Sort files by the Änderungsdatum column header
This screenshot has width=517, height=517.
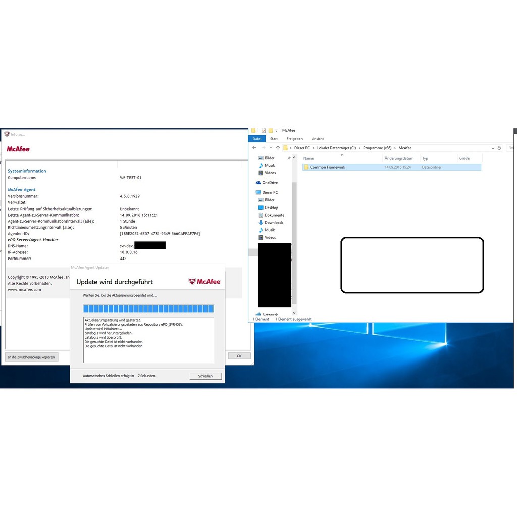(401, 158)
